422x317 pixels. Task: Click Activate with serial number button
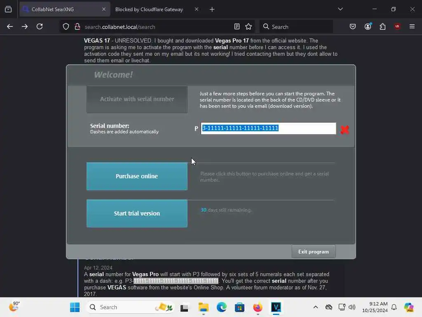(x=137, y=99)
